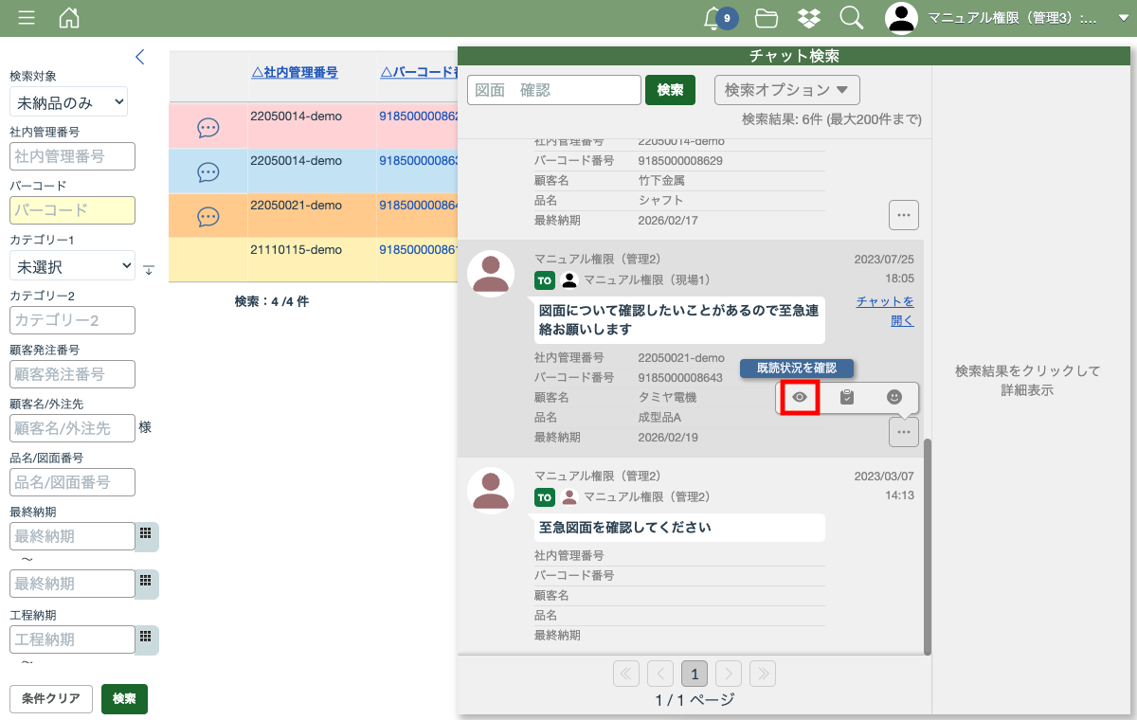
Task: Click the clipboard icon in message popup
Action: [847, 398]
